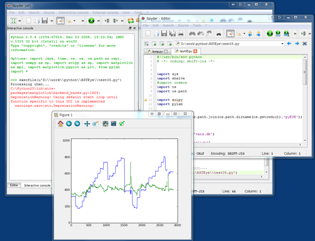Click blue back arrow beside file path

tap(289, 44)
